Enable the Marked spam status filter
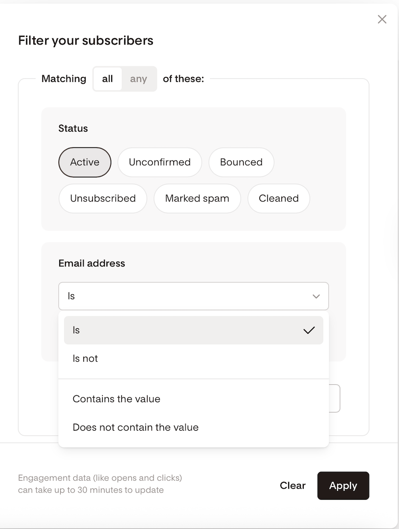The image size is (399, 529). tap(197, 198)
